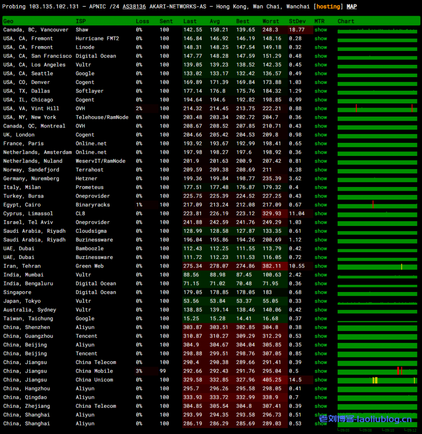
Task: Show MTR for India, Mumbai Vultr
Action: (321, 275)
